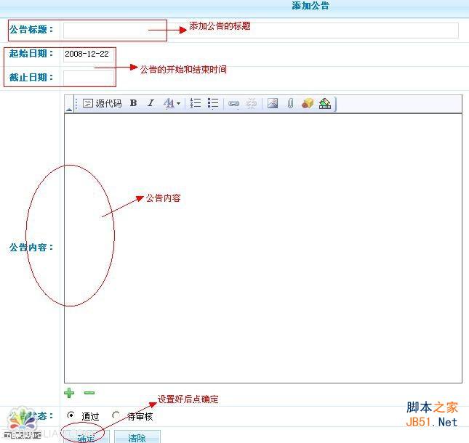Insert a bulleted list
The height and width of the screenshot is (443, 469).
(x=213, y=103)
